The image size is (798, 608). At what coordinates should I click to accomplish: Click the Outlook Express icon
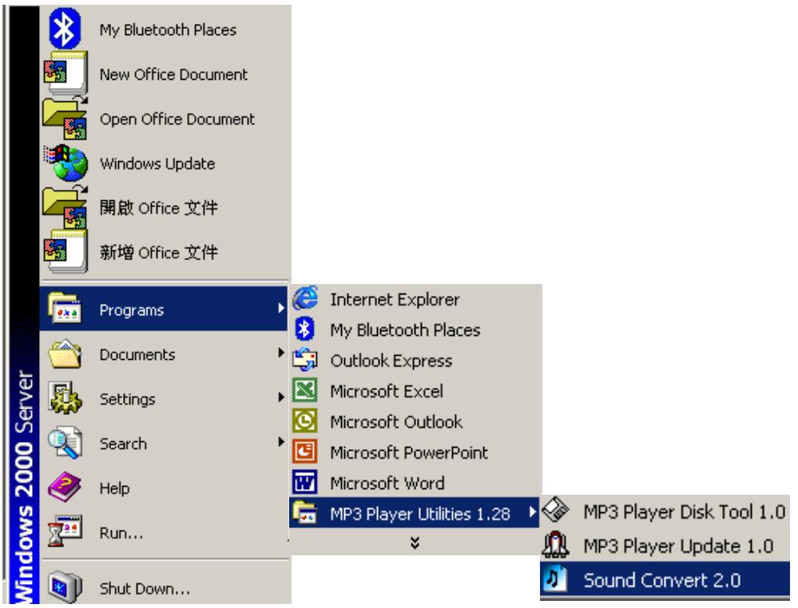(x=305, y=359)
